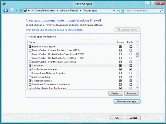Click the window title bar firewall icon
Image resolution: width=166 pixels, height=124 pixels.
click(4, 4)
